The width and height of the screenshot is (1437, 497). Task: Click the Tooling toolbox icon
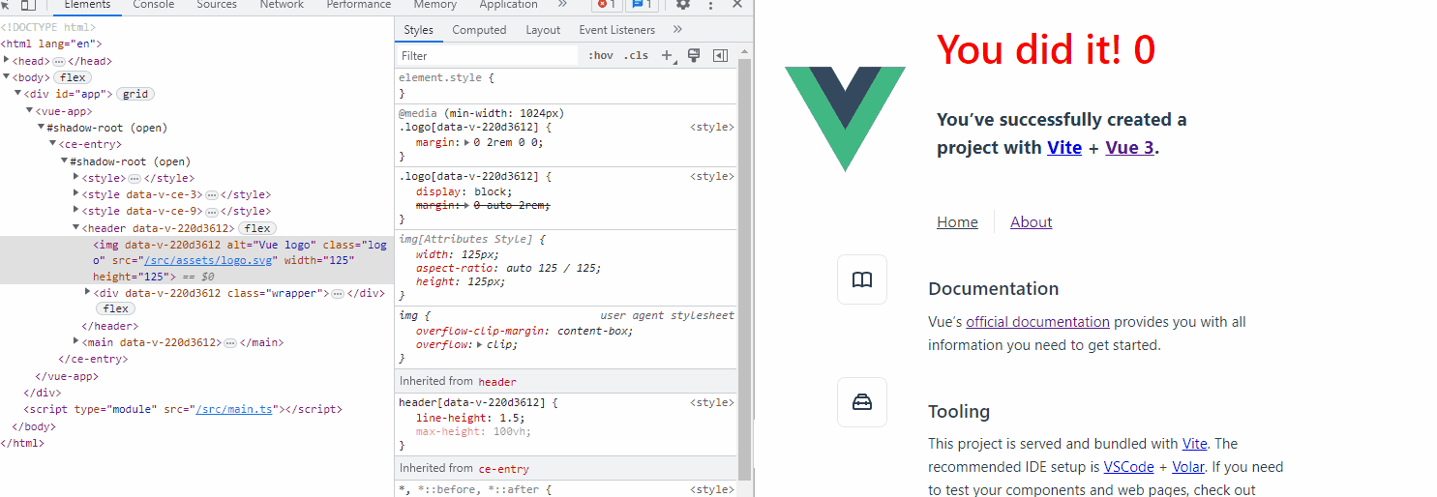862,402
